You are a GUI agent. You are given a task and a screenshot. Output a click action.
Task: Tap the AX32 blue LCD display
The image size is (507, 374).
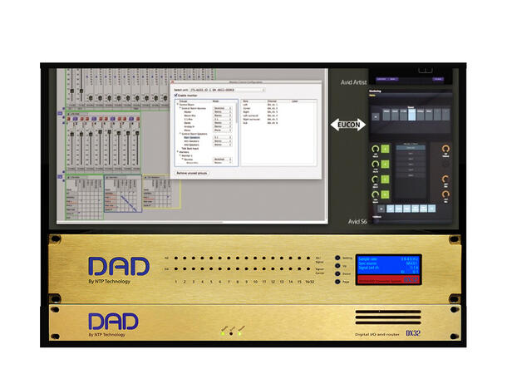pos(388,265)
